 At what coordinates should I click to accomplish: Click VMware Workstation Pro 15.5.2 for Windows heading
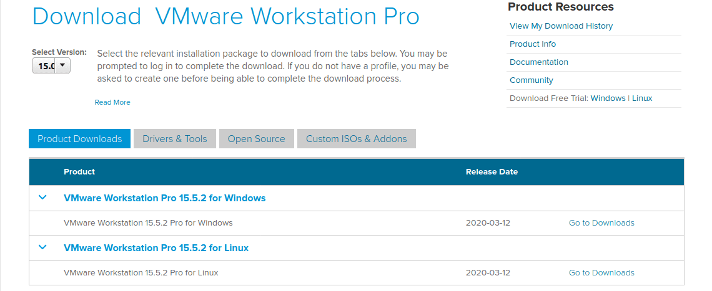(165, 198)
